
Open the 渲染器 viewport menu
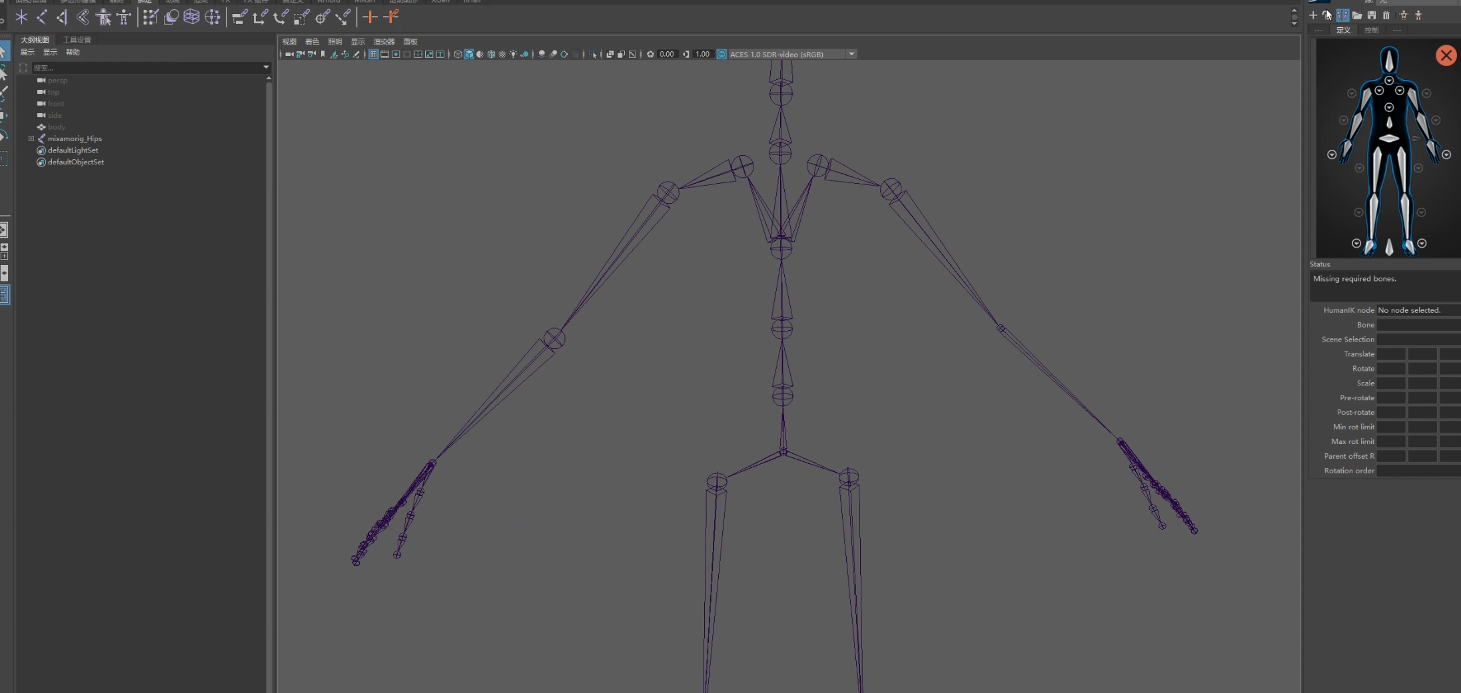click(x=384, y=42)
